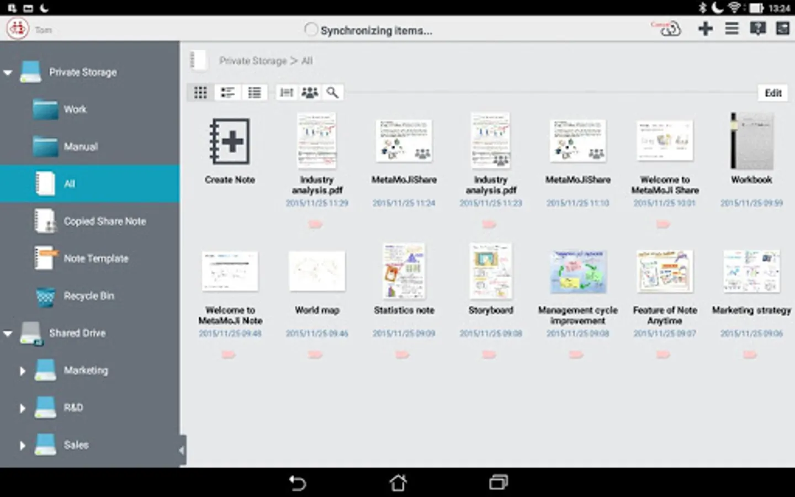Image resolution: width=795 pixels, height=497 pixels.
Task: Collapse the sidebar with the edge arrow
Action: pos(181,450)
